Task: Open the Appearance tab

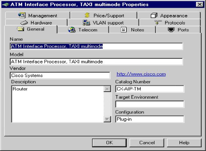Action: 169,16
